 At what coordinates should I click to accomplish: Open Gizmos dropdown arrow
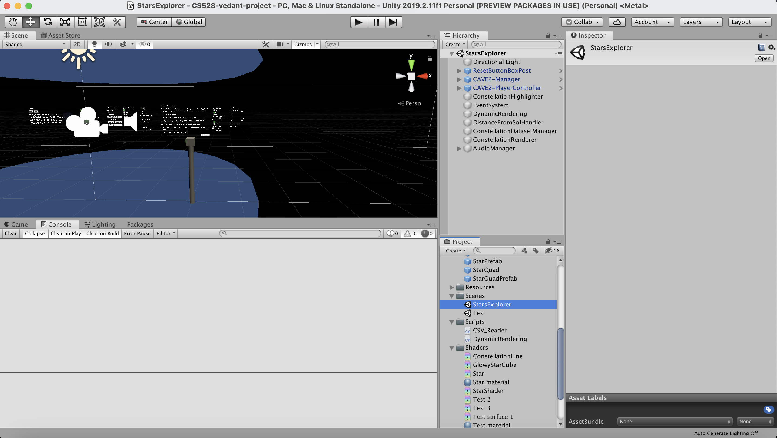pos(317,44)
